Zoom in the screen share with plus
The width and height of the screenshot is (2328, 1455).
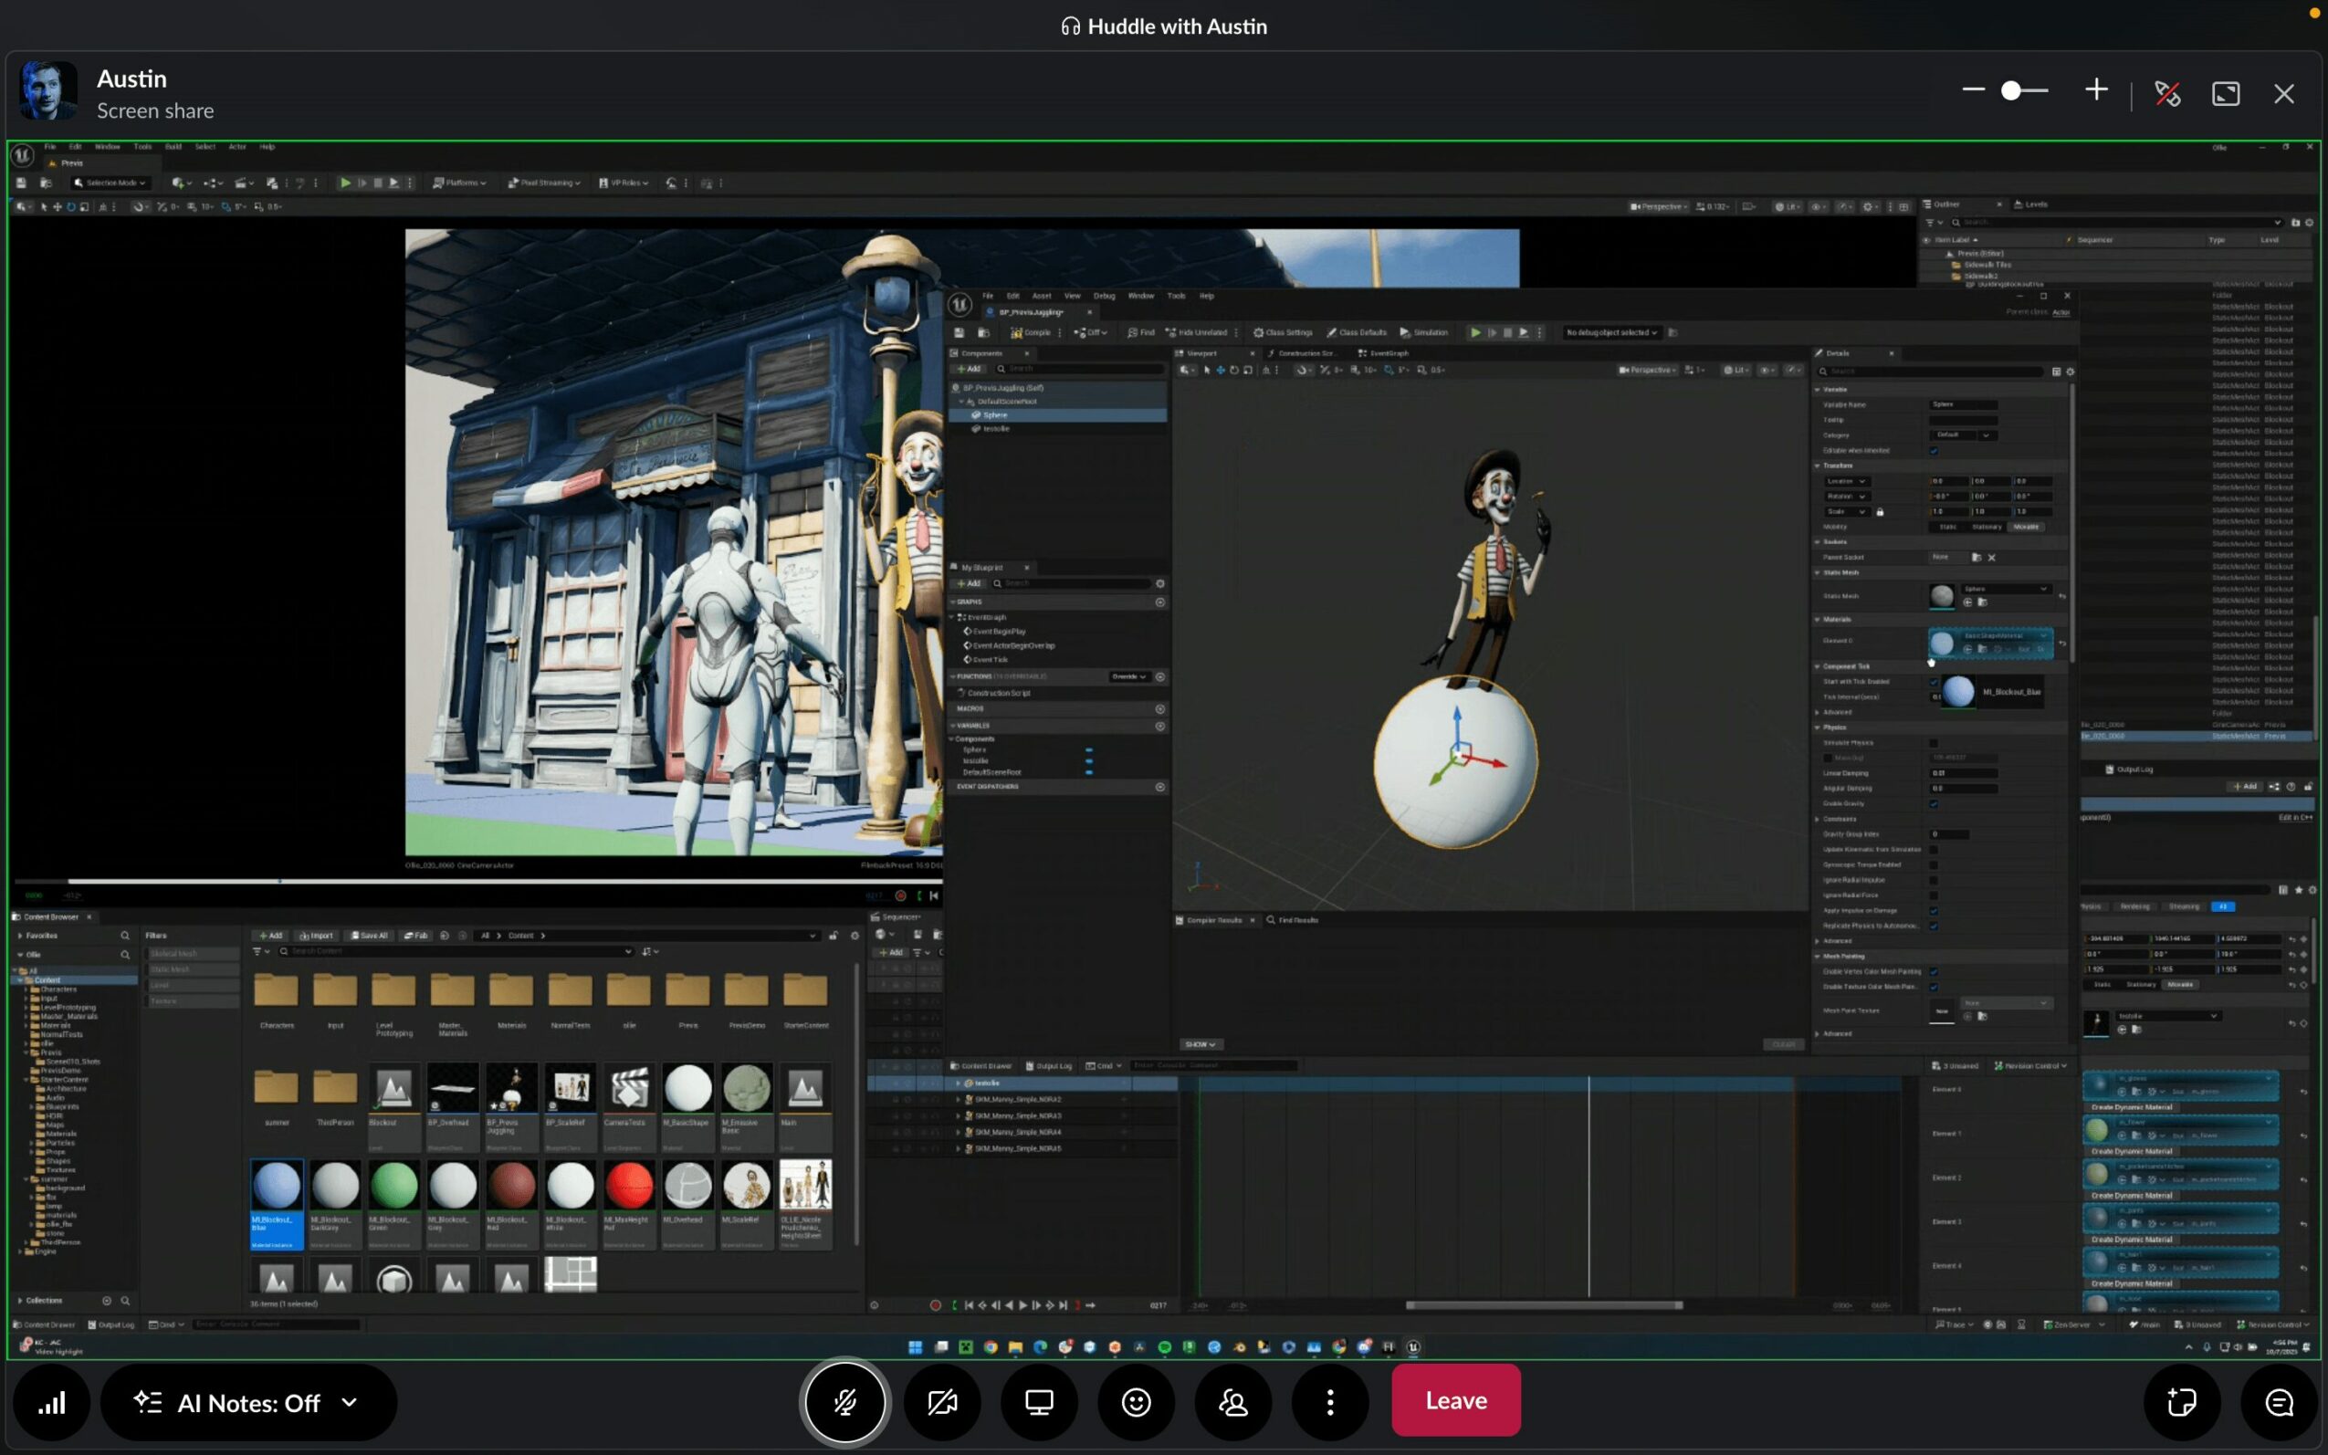pos(2096,90)
